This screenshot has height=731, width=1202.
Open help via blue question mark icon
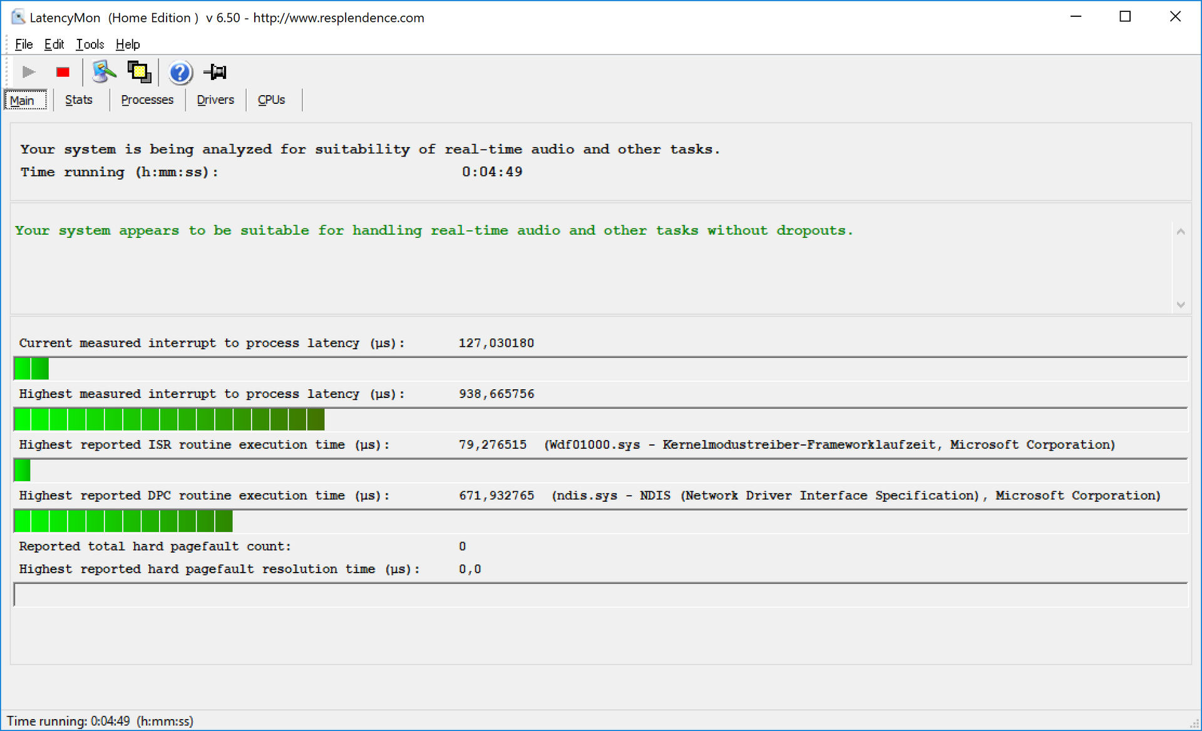[180, 73]
